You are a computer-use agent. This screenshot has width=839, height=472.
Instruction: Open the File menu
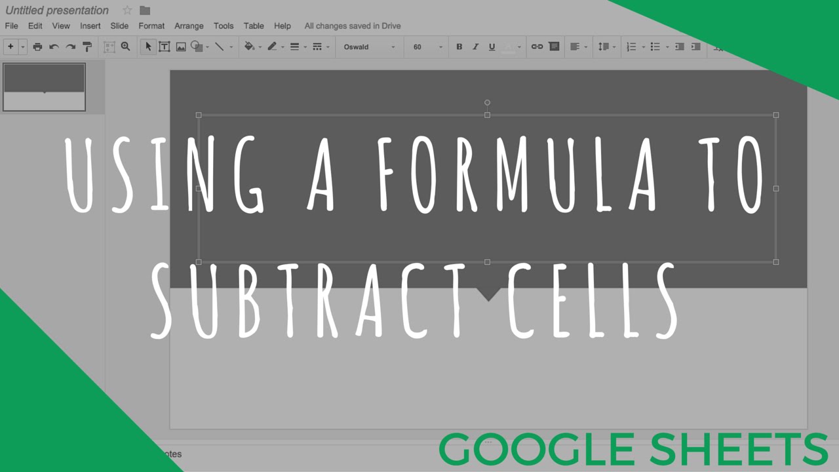click(x=11, y=26)
